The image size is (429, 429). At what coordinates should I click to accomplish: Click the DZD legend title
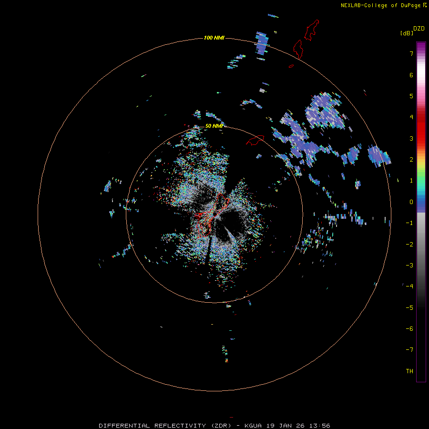coord(419,29)
